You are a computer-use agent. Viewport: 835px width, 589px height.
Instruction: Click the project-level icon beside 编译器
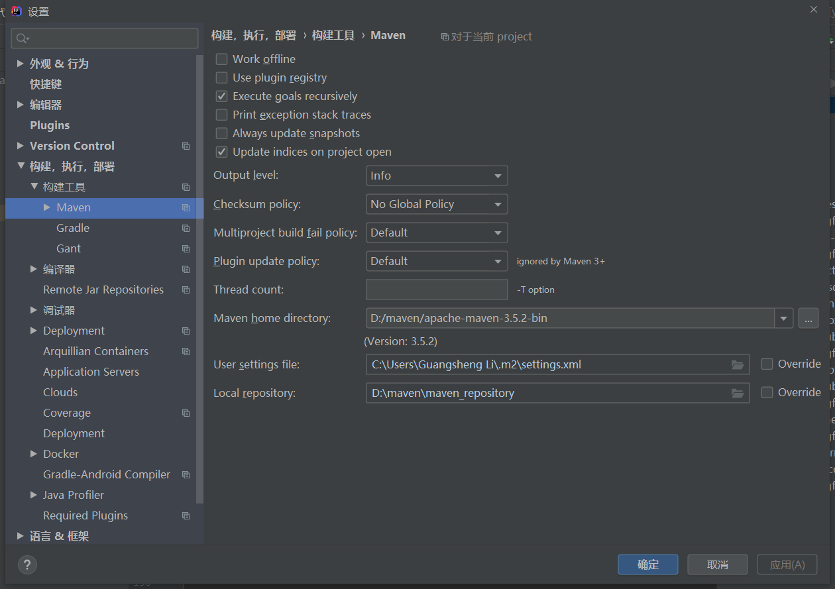coord(186,270)
